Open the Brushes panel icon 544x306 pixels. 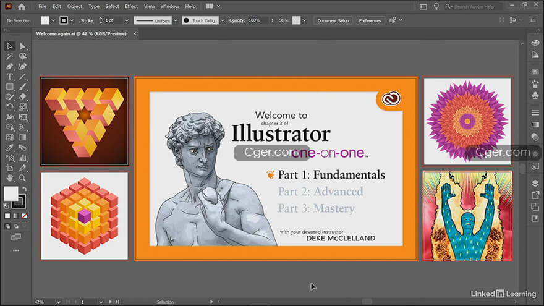(535, 83)
